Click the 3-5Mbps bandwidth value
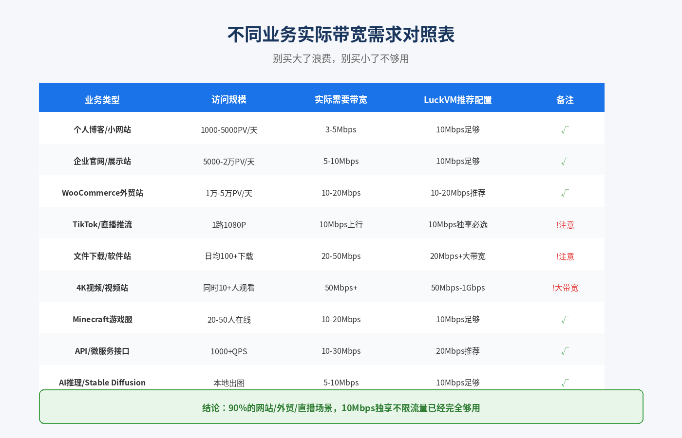This screenshot has width=682, height=438. [x=341, y=129]
